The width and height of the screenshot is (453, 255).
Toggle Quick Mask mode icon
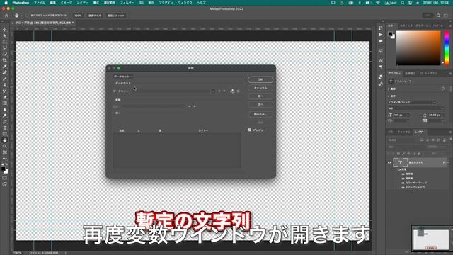tap(5, 178)
